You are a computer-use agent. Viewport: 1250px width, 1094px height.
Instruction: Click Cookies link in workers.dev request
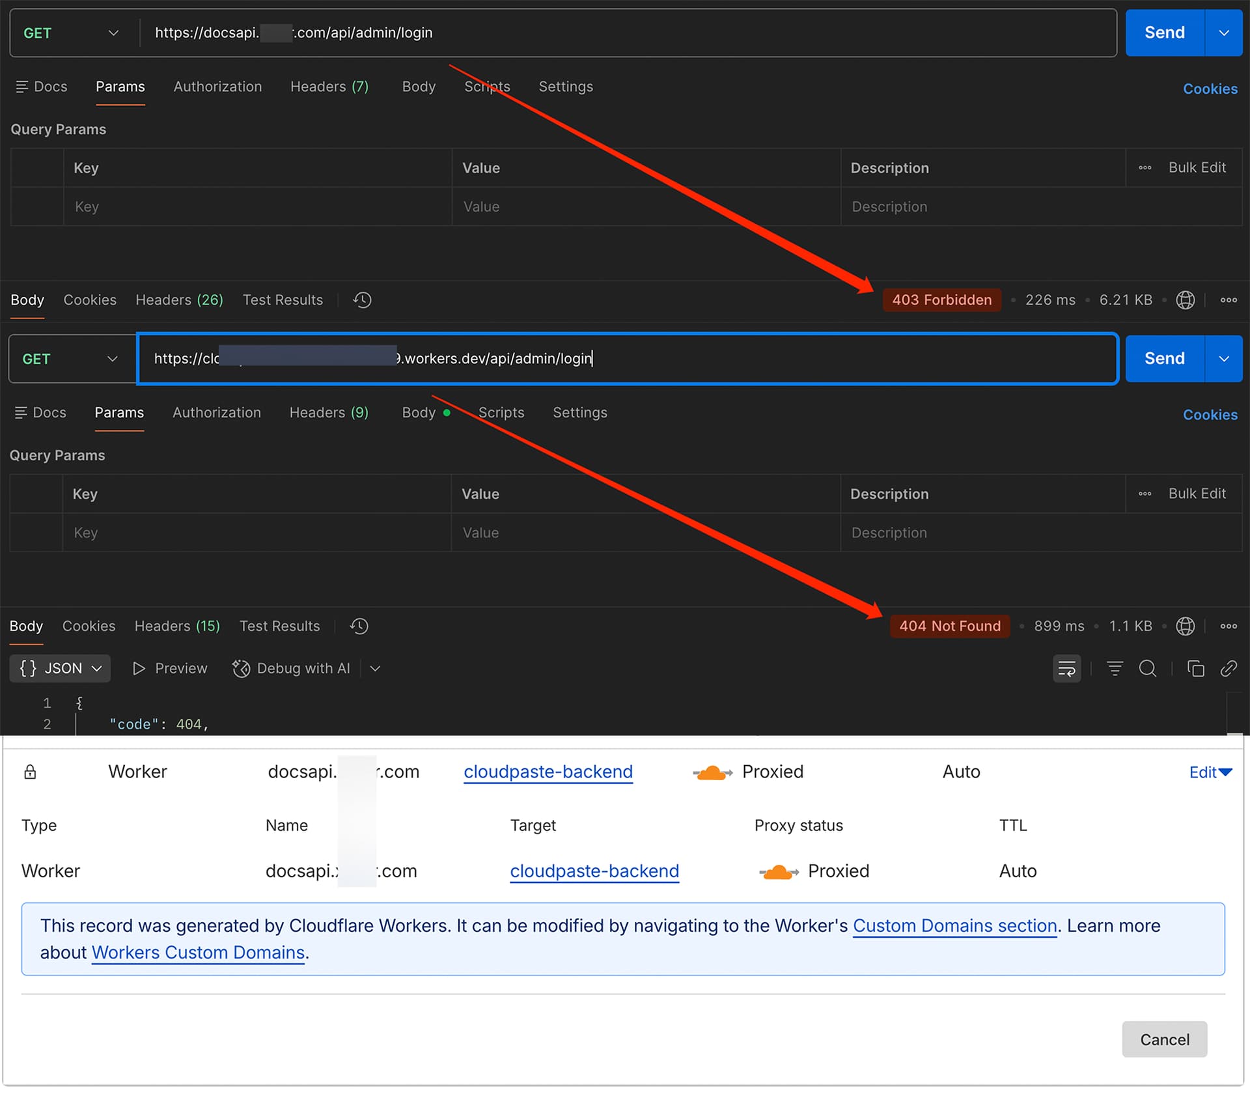pyautogui.click(x=1210, y=415)
